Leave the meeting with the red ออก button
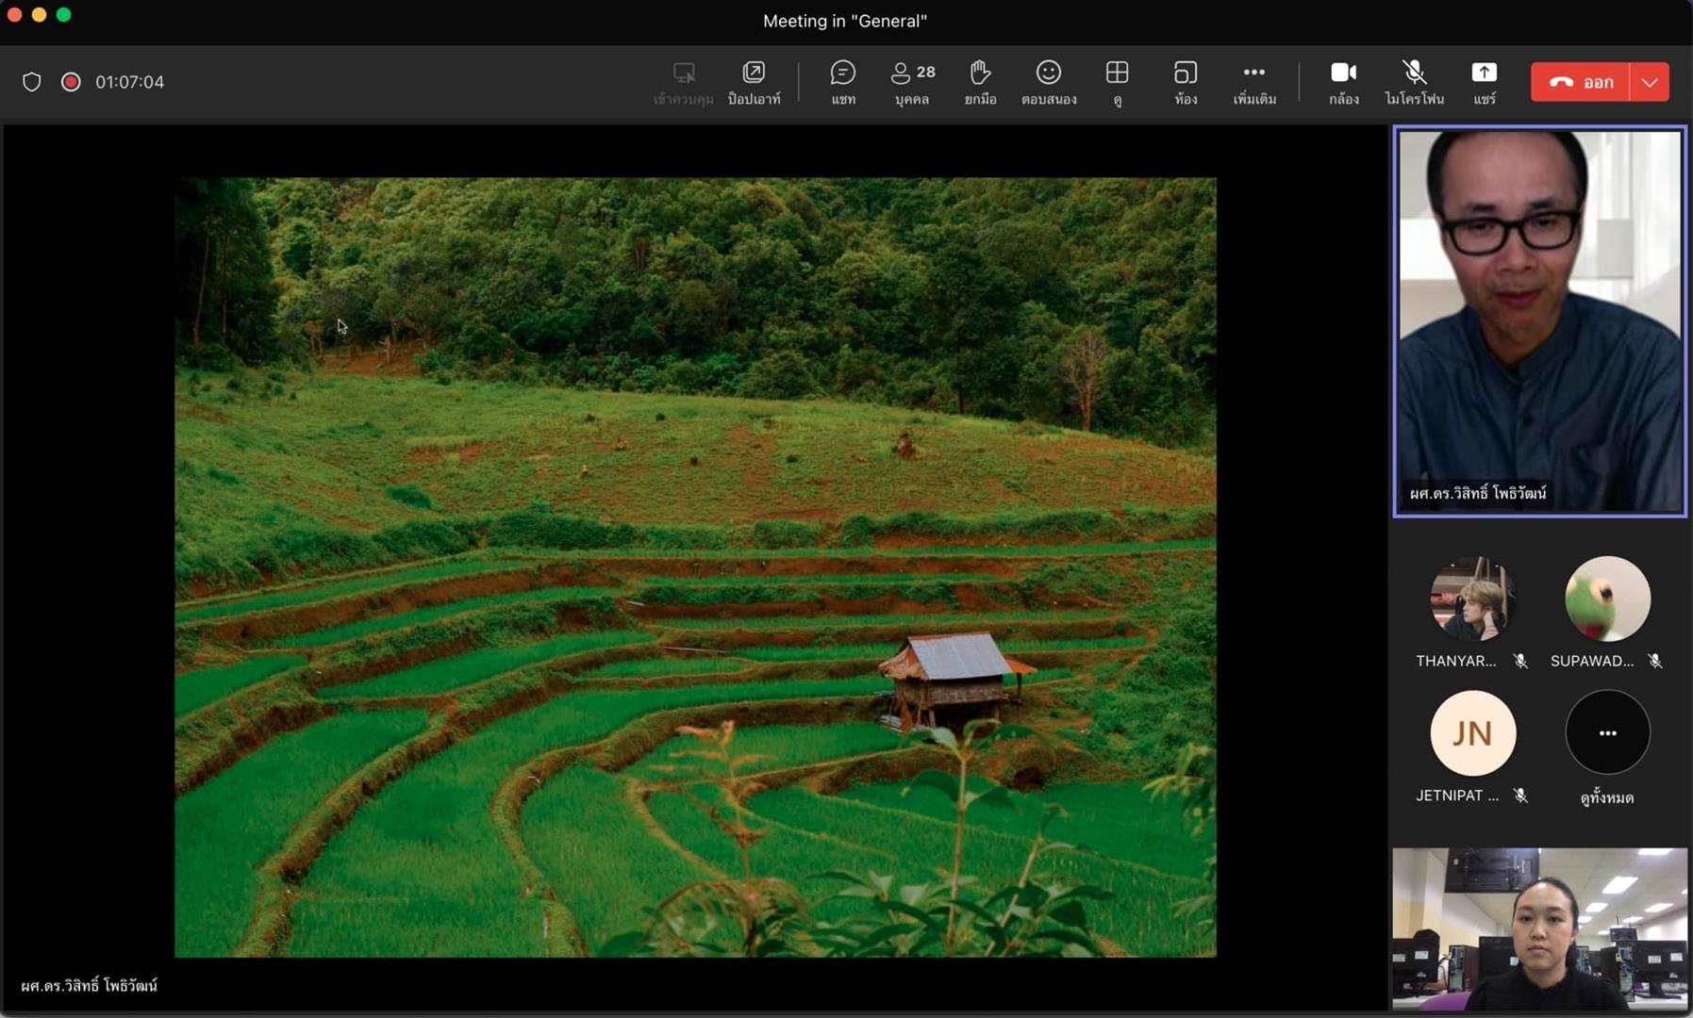The width and height of the screenshot is (1693, 1018). 1580,82
